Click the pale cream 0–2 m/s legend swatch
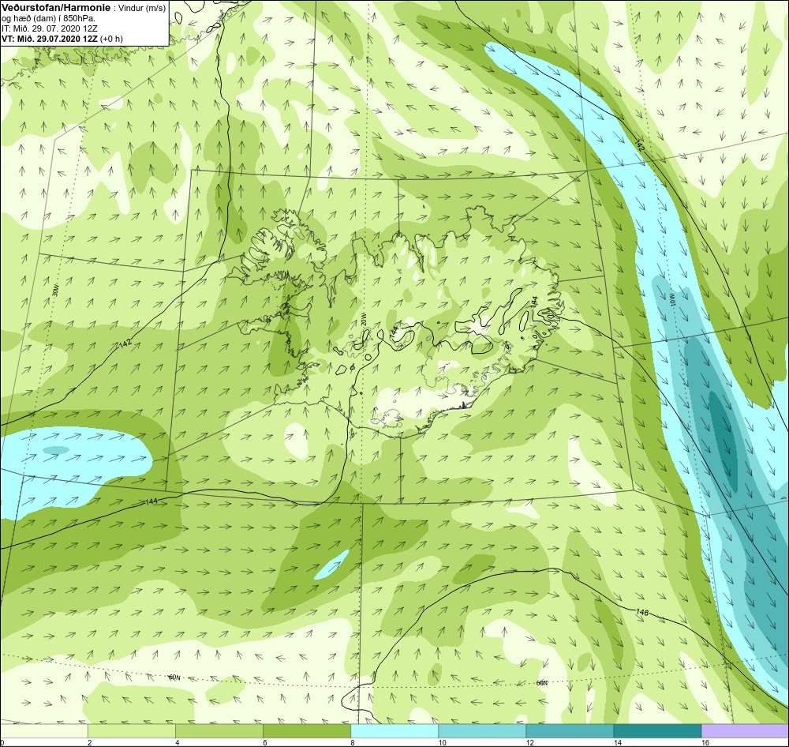Viewport: 789px width, 747px height. pos(43,730)
